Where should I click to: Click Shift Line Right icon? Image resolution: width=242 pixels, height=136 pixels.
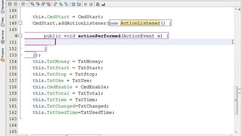(x=79, y=4)
